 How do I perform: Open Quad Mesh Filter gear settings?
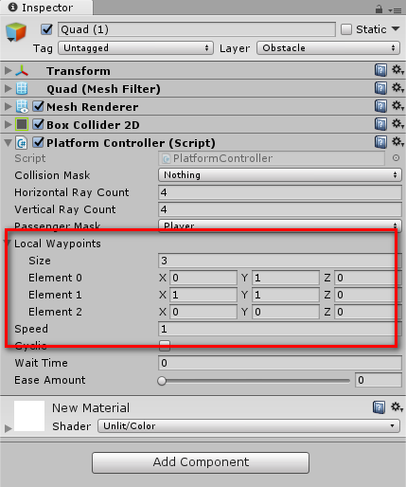(397, 87)
